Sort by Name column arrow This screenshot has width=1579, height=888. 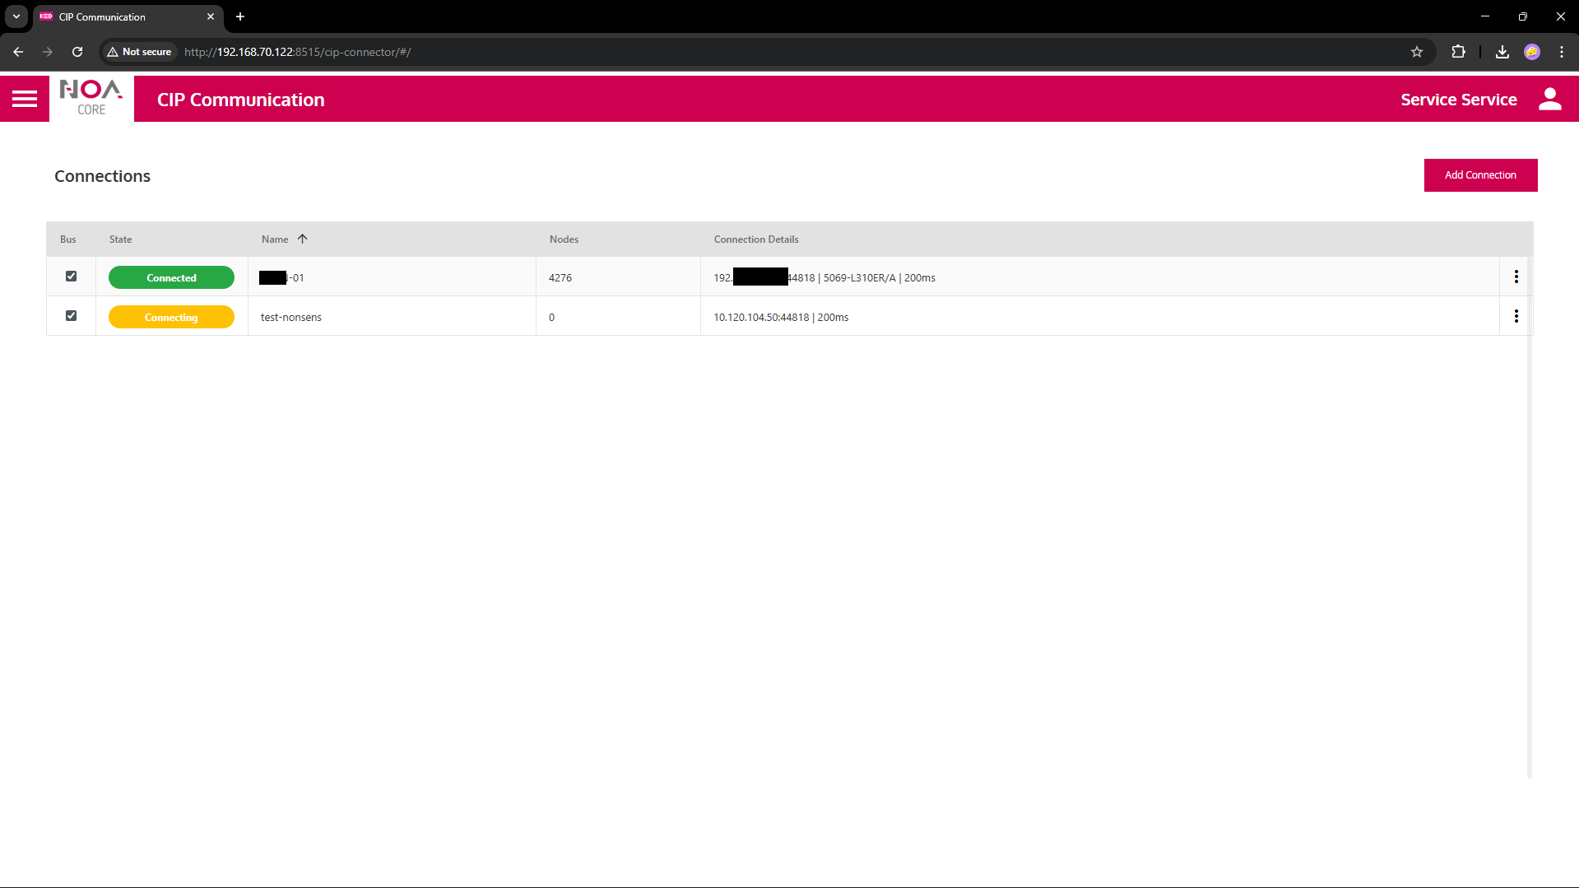[302, 239]
